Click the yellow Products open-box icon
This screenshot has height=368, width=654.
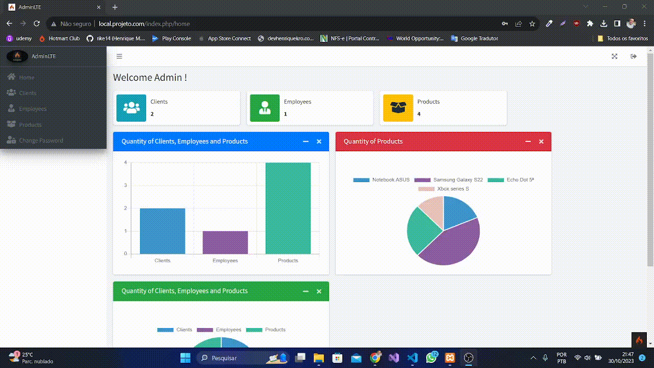[x=398, y=108]
